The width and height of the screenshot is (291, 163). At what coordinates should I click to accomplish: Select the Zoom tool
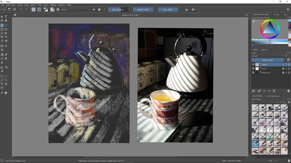click(x=2, y=92)
